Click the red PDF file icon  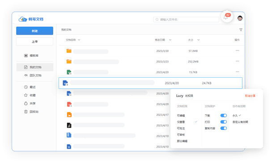pyautogui.click(x=69, y=104)
